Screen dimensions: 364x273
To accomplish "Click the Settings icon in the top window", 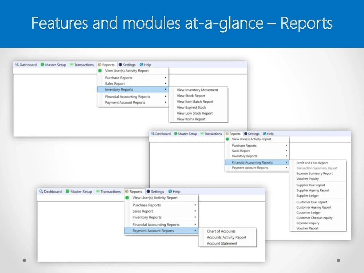I will 120,64.
